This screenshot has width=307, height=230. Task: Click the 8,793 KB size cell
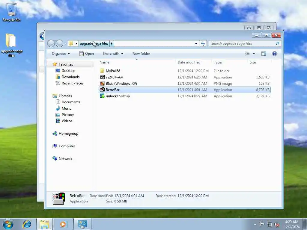tap(263, 90)
